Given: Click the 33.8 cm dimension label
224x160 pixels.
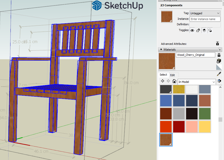Looking at the screenshot, I should [117, 119].
